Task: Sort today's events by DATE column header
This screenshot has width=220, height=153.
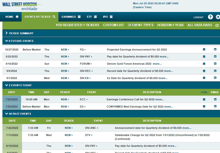Action: (11, 92)
